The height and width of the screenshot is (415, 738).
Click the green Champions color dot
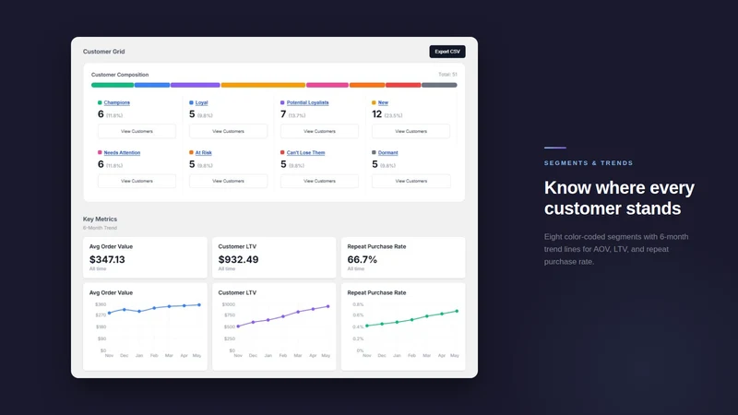point(100,102)
